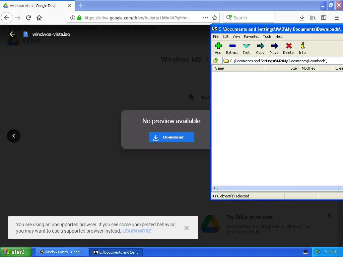Image resolution: width=343 pixels, height=257 pixels.
Task: Click the tray icon beside the clock
Action: pyautogui.click(x=318, y=252)
